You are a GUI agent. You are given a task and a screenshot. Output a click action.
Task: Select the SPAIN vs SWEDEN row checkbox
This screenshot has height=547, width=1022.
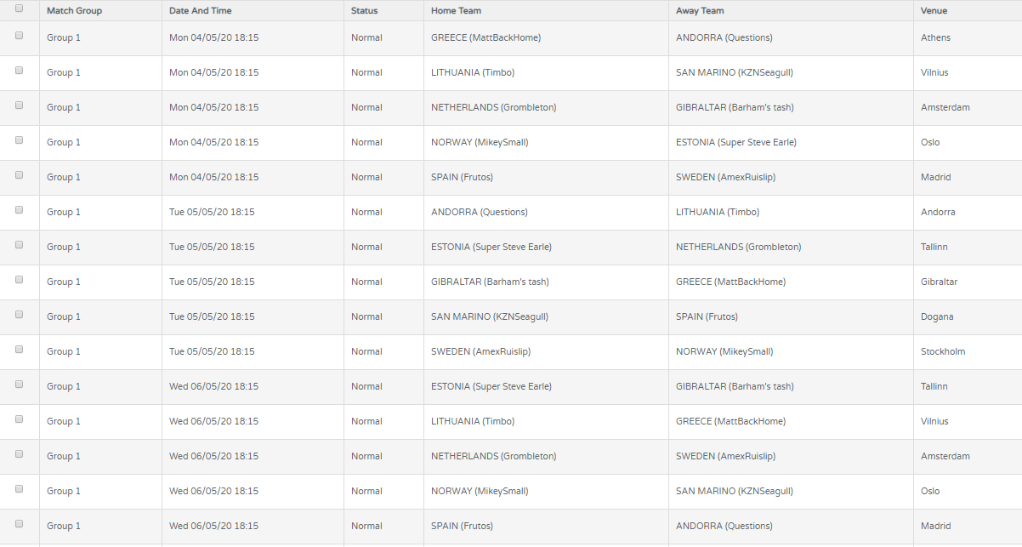click(x=19, y=175)
